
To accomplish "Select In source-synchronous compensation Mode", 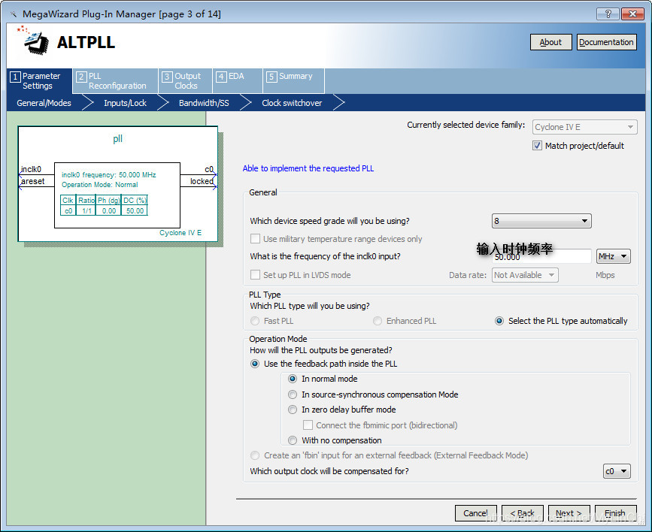I will (293, 394).
